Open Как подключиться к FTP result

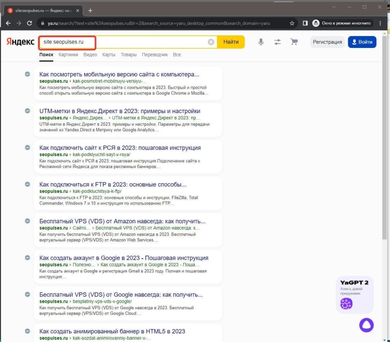(113, 185)
